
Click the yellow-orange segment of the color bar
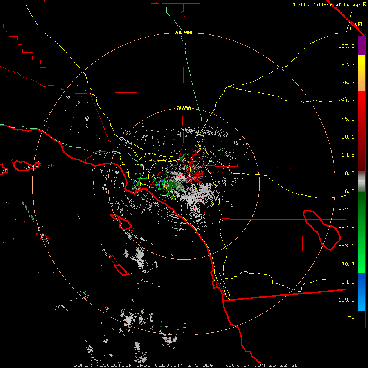361,73
